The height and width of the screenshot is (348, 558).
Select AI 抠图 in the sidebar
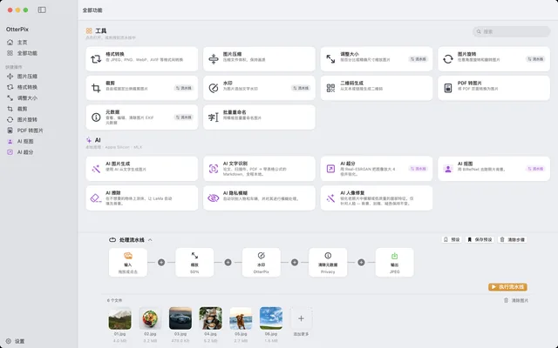pyautogui.click(x=20, y=141)
